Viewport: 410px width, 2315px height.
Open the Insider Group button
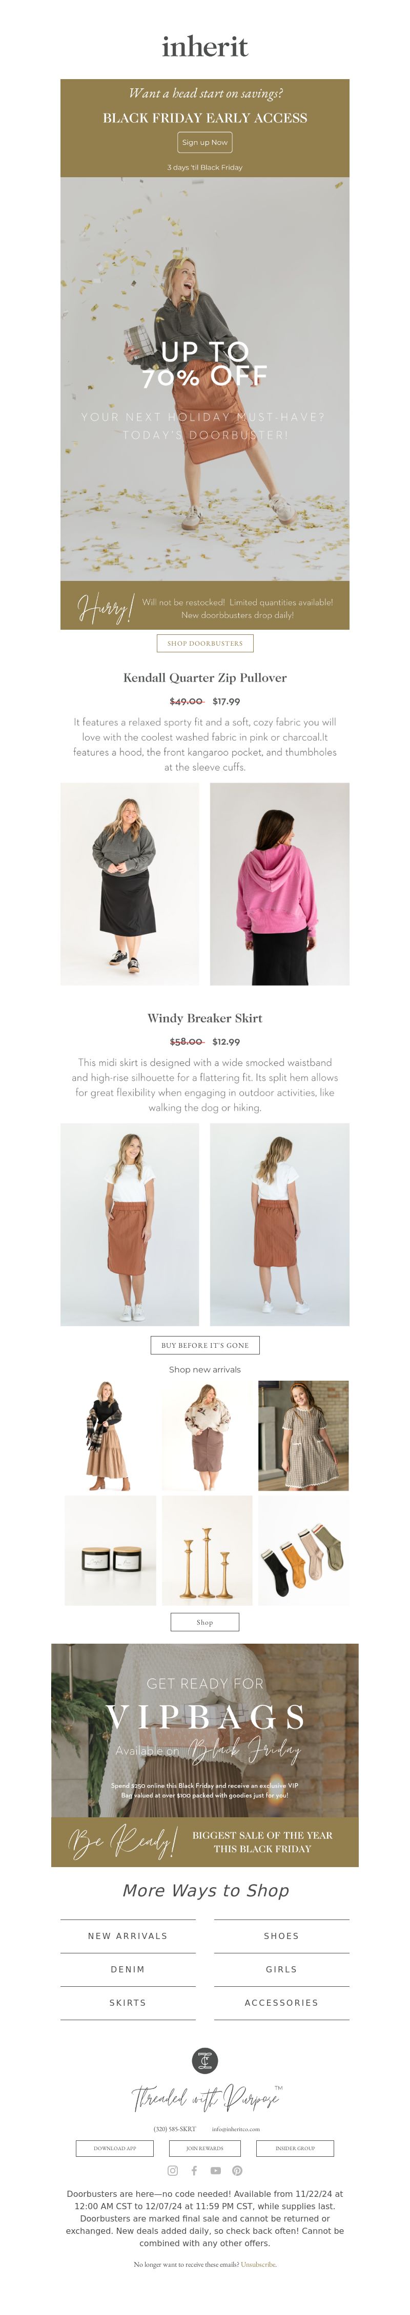(x=295, y=2149)
